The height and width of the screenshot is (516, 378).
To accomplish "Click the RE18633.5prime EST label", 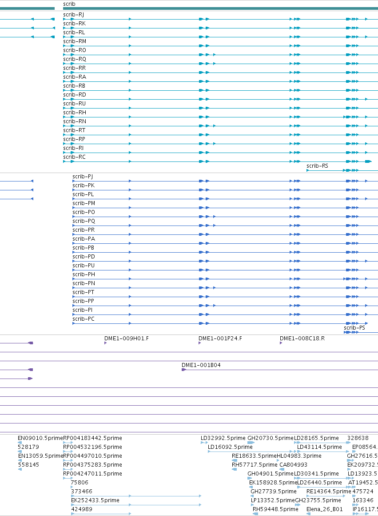I will [x=254, y=456].
